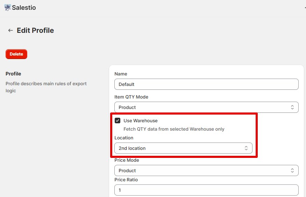Click the Price Mode chevron arrows
This screenshot has height=197, width=306.
(x=292, y=170)
